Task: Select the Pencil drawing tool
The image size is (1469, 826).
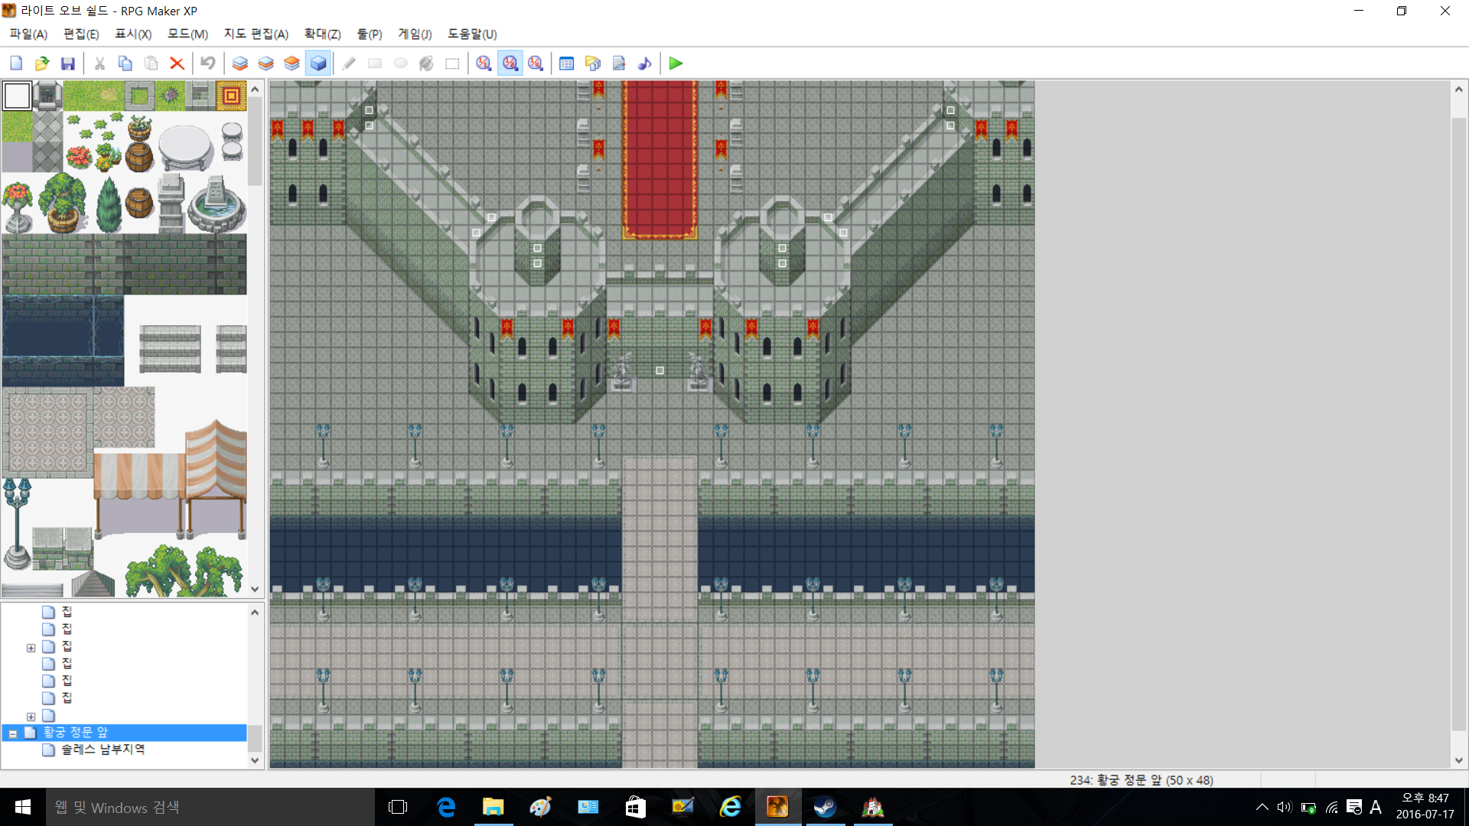Action: [349, 63]
